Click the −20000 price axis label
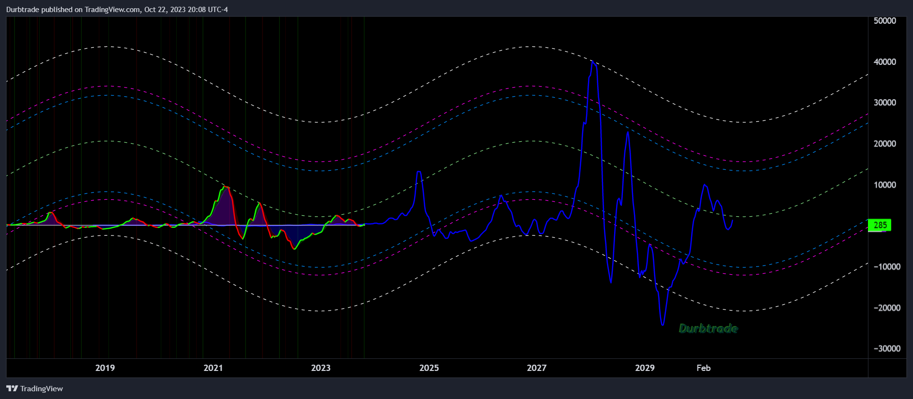The height and width of the screenshot is (399, 913). (x=887, y=308)
